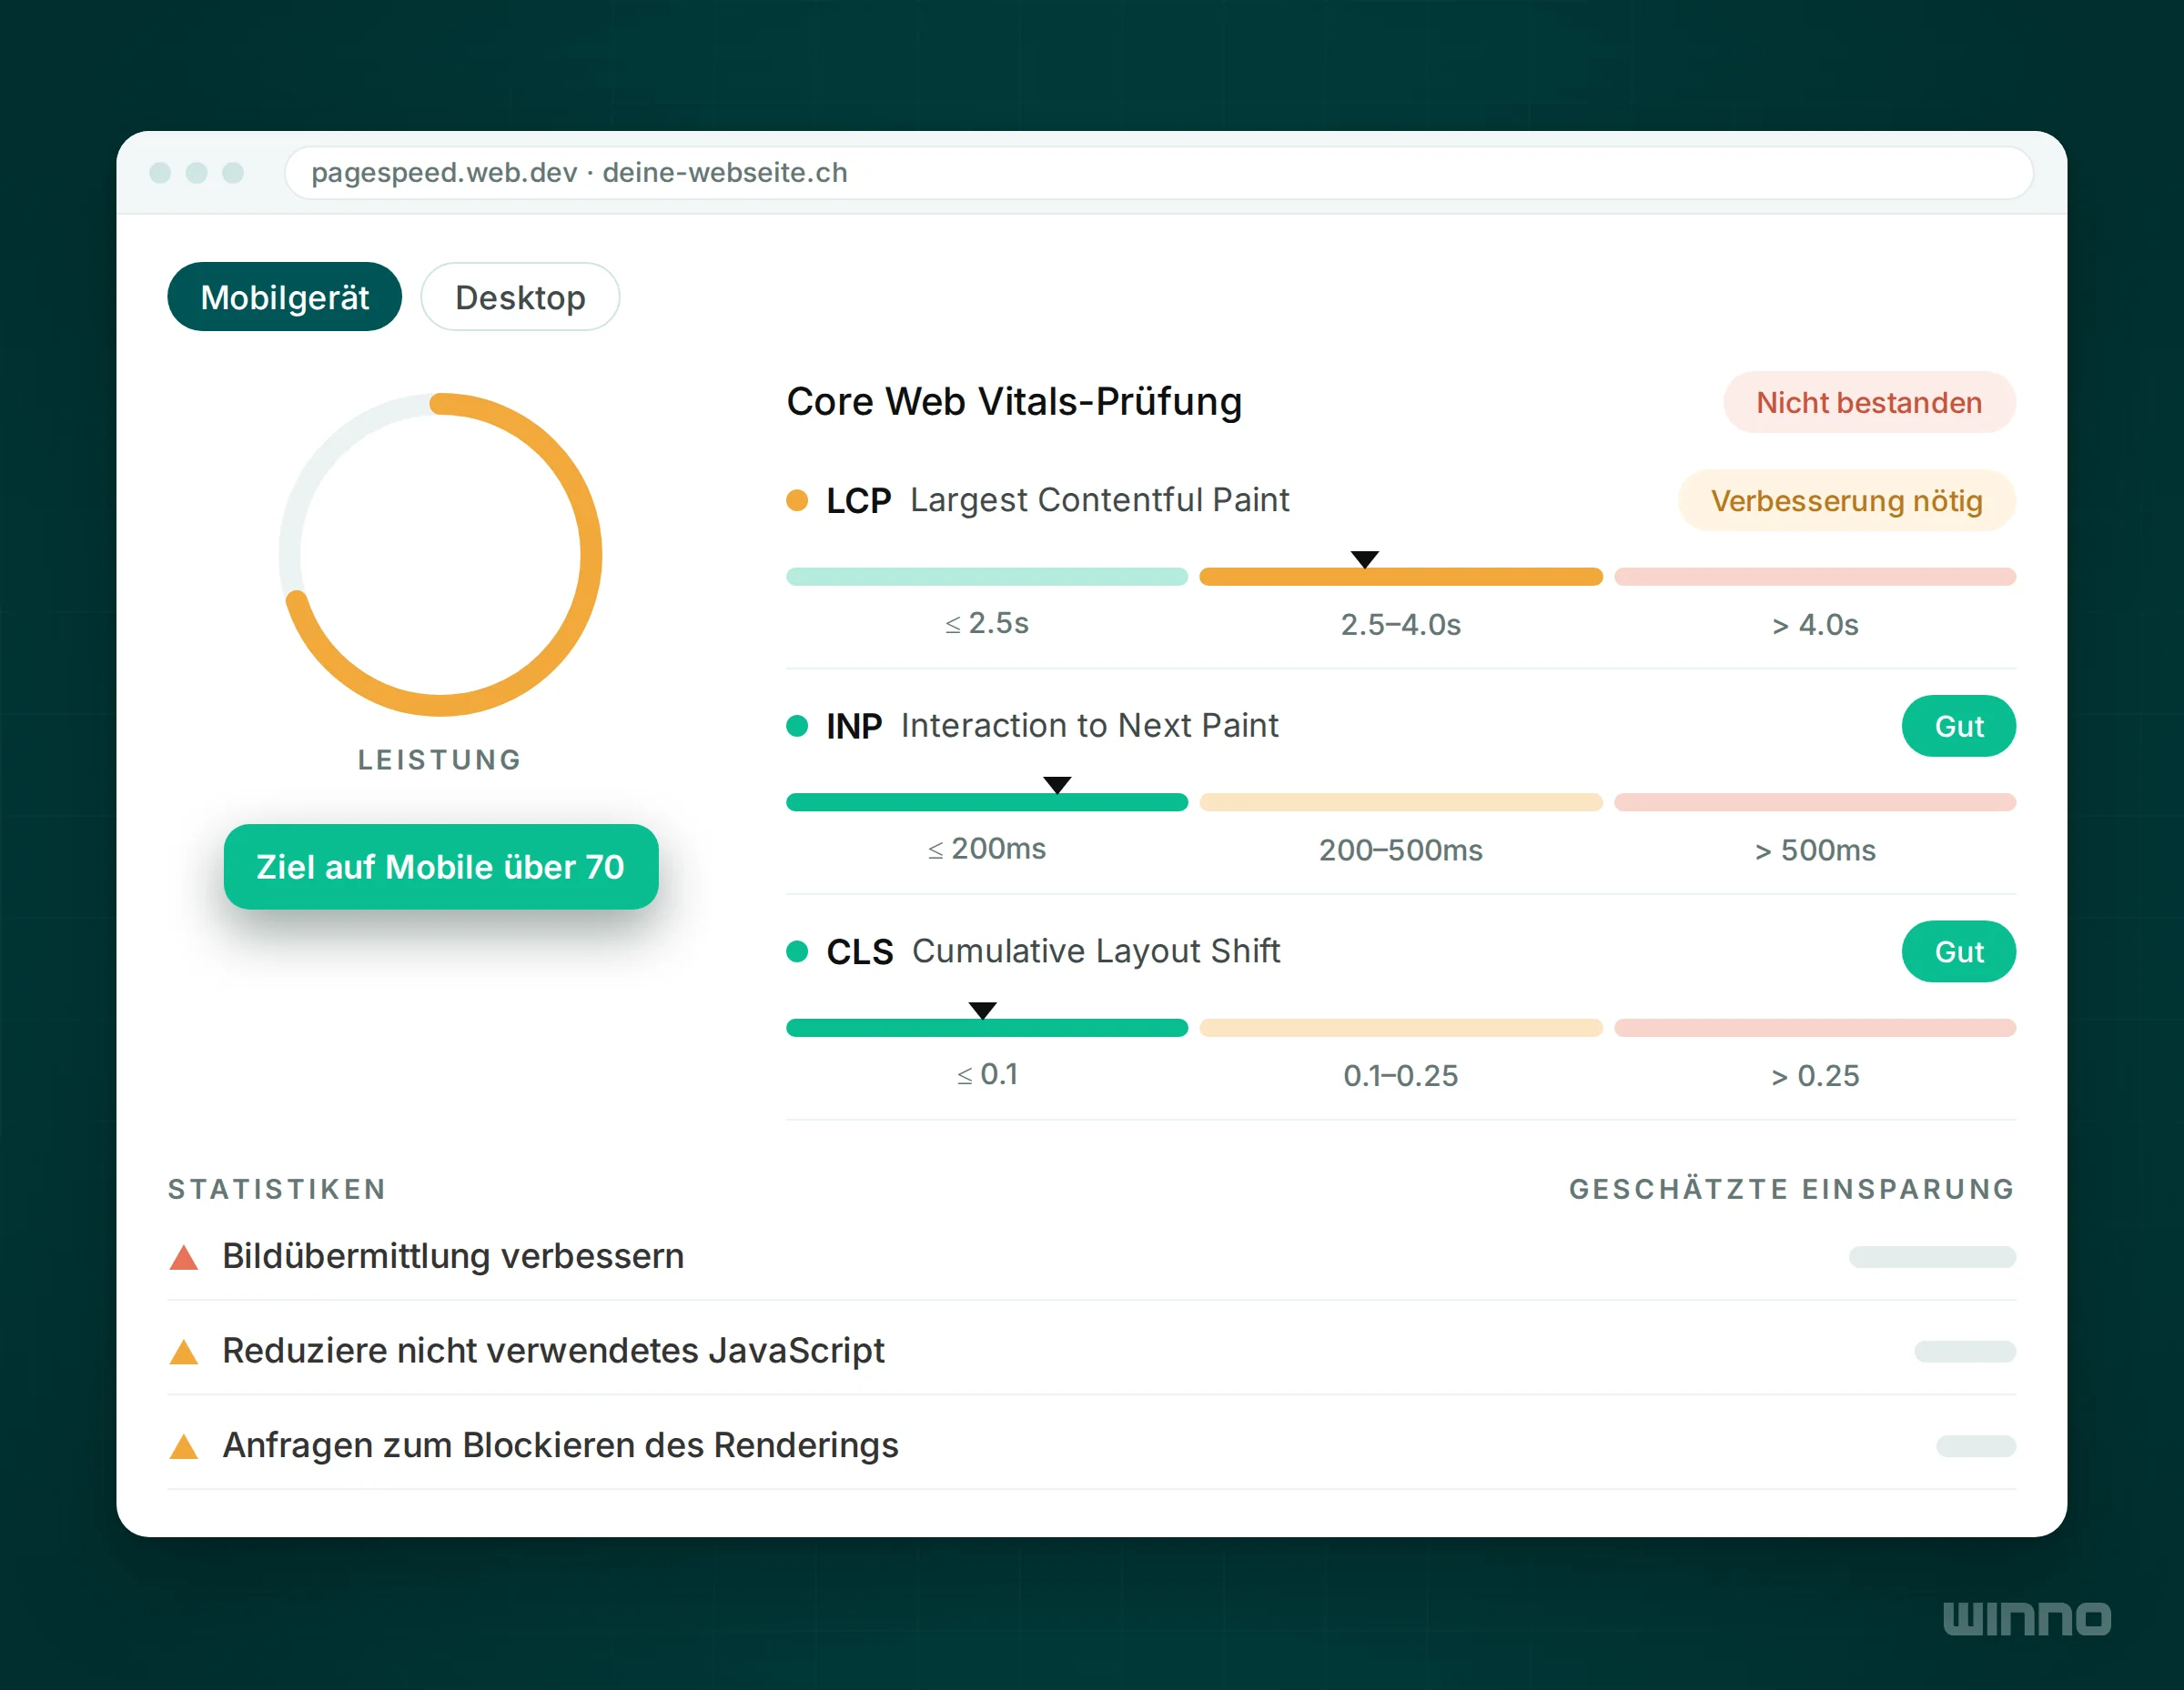Click the green CLS status dot
Screen dimensions: 2184x1690
pos(797,951)
